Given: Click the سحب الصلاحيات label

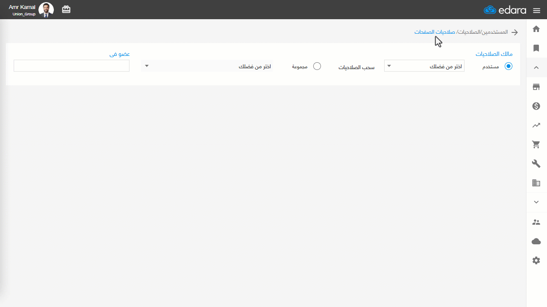Looking at the screenshot, I should [x=356, y=67].
